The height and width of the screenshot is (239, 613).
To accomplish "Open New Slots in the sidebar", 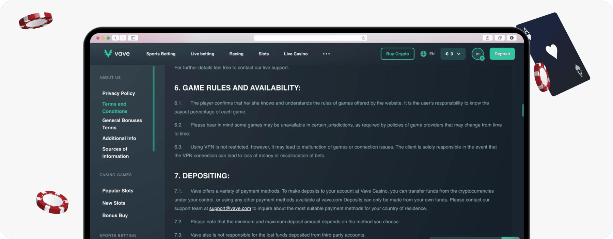I will [x=114, y=203].
